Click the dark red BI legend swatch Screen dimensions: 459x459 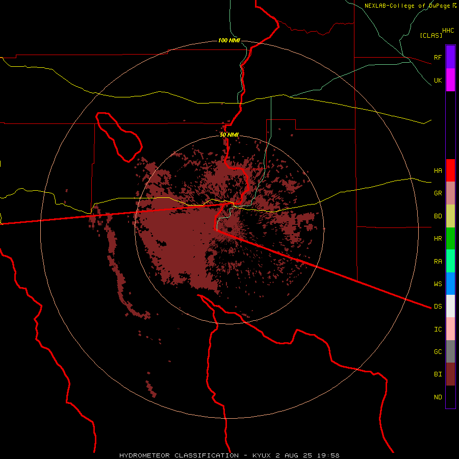point(450,374)
